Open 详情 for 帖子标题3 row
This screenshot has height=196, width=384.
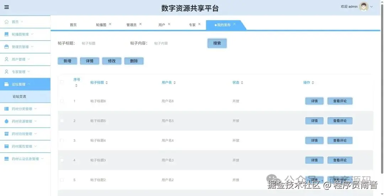tap(314, 160)
